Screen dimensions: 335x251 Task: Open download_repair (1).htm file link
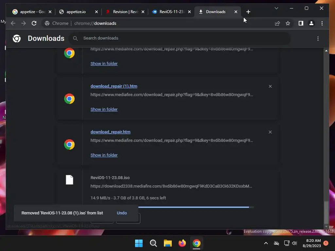[114, 86]
